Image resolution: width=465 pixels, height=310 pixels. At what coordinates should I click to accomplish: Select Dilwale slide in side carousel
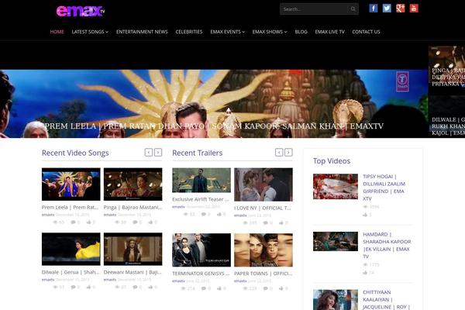click(446, 116)
